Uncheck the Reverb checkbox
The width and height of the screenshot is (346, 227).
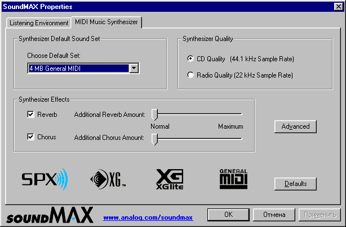tap(30, 115)
